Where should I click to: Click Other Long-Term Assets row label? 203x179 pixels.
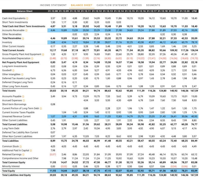pos(15,86)
